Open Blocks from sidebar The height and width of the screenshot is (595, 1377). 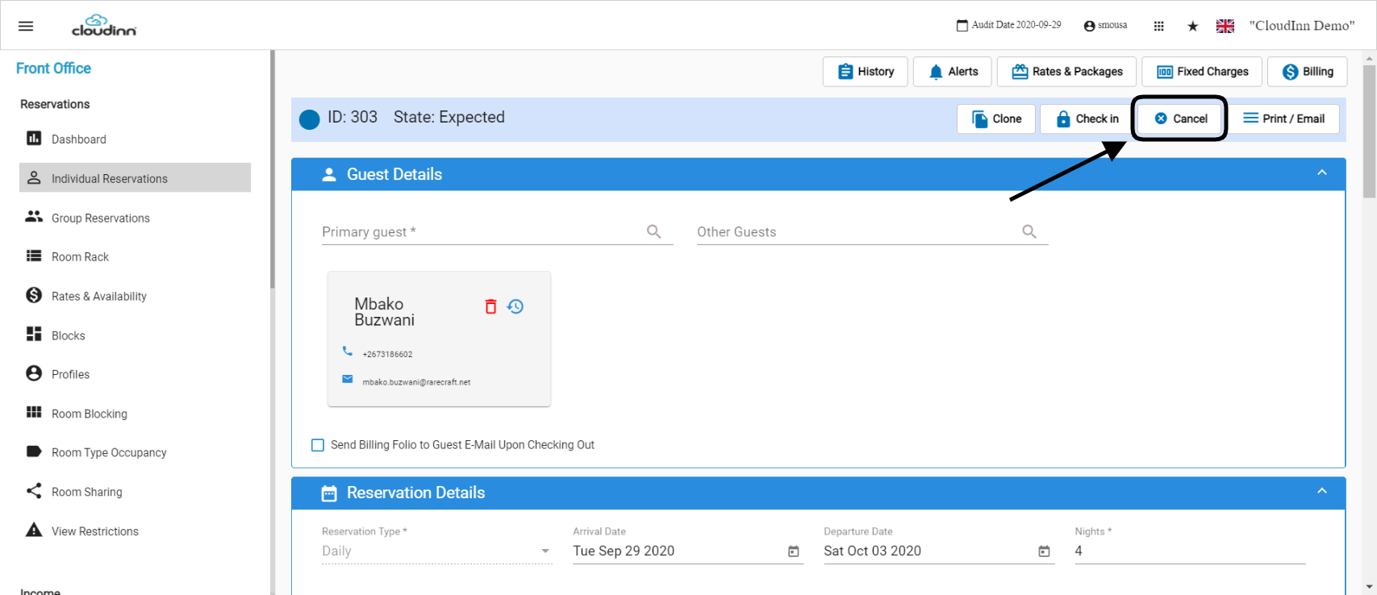click(135, 335)
